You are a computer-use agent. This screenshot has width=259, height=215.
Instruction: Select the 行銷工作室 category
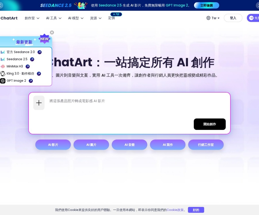[206, 145]
